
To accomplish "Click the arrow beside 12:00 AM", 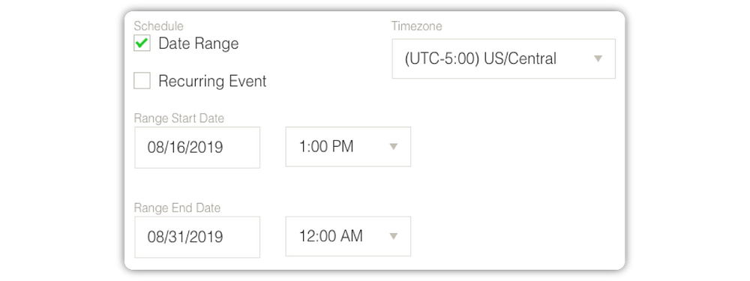I will (393, 236).
